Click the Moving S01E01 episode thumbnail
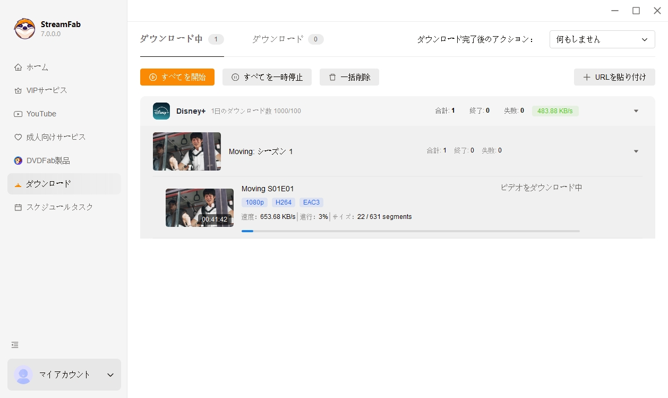 (x=199, y=207)
